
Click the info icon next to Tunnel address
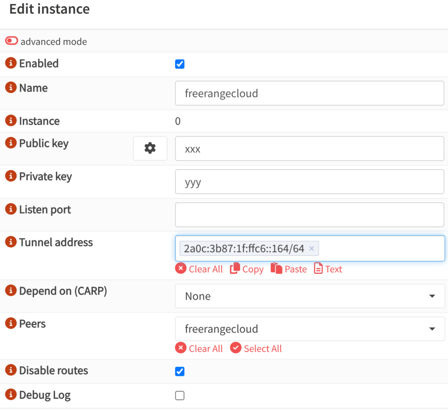point(11,242)
